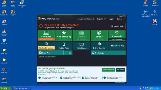The width and height of the screenshot is (161, 90).
Task: Click the AVG AntiVirus Free taskbar button
Action: pos(22,88)
